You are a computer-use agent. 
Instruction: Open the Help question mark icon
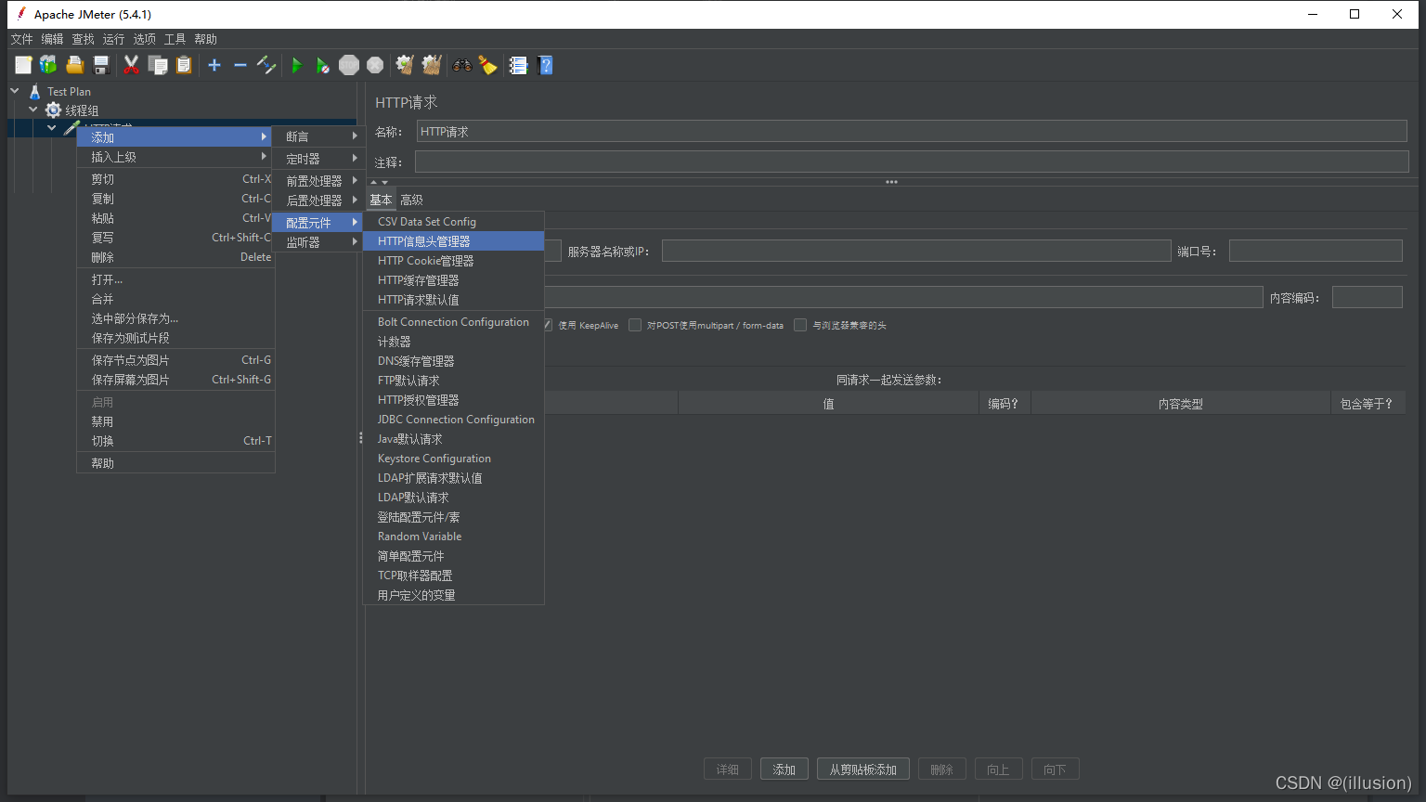(546, 65)
